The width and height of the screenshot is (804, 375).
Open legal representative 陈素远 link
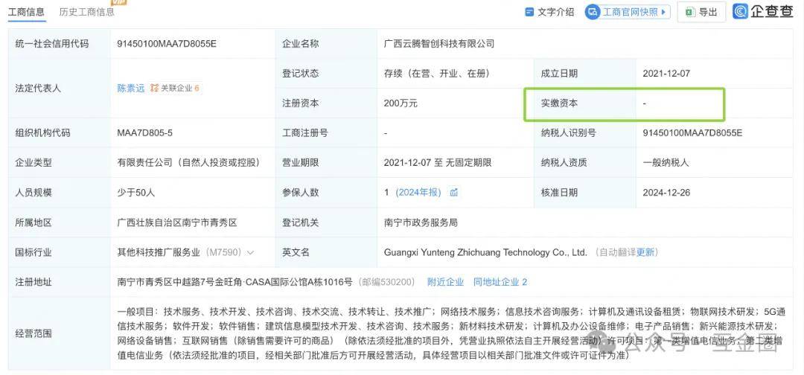130,88
